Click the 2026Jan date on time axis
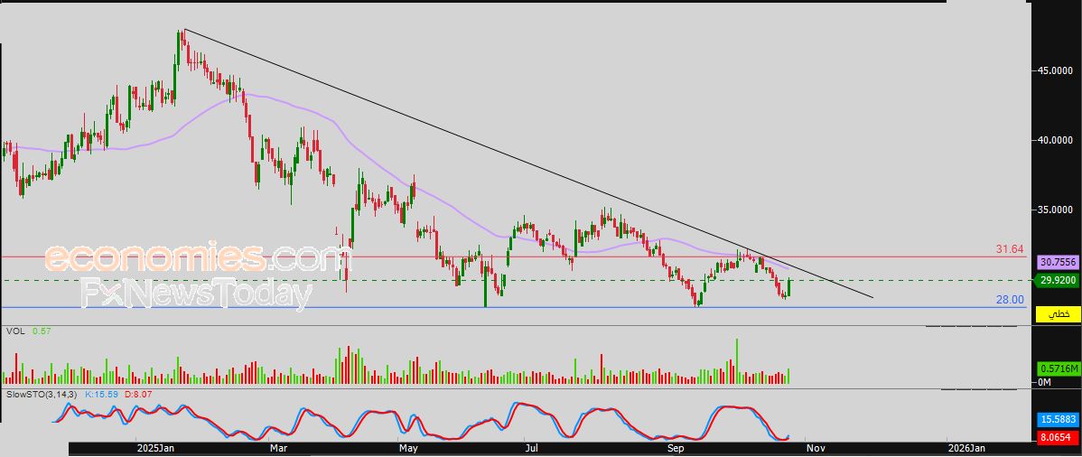 pyautogui.click(x=965, y=448)
